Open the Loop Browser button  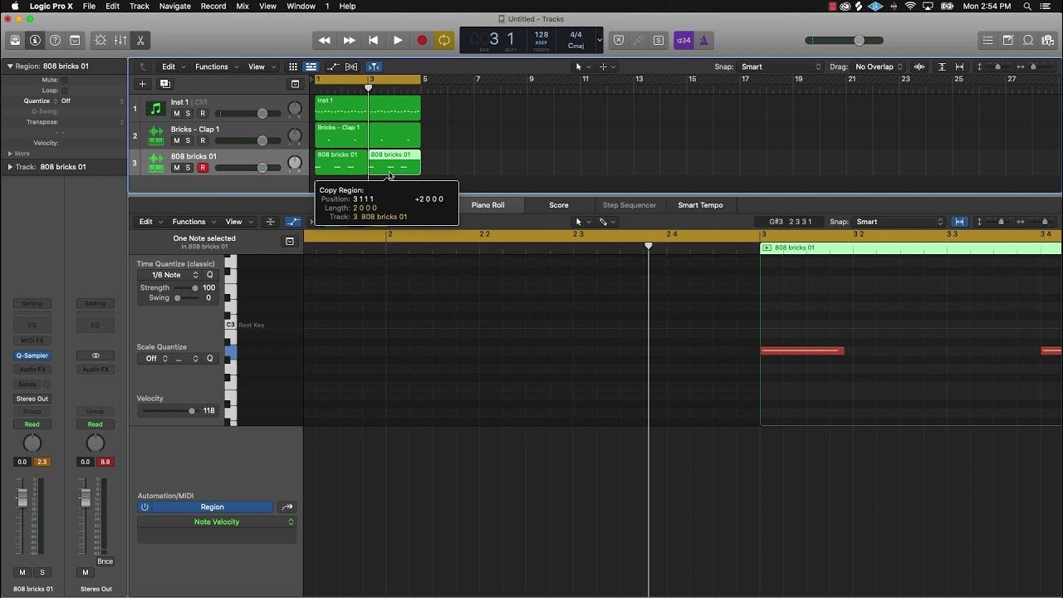(1027, 40)
